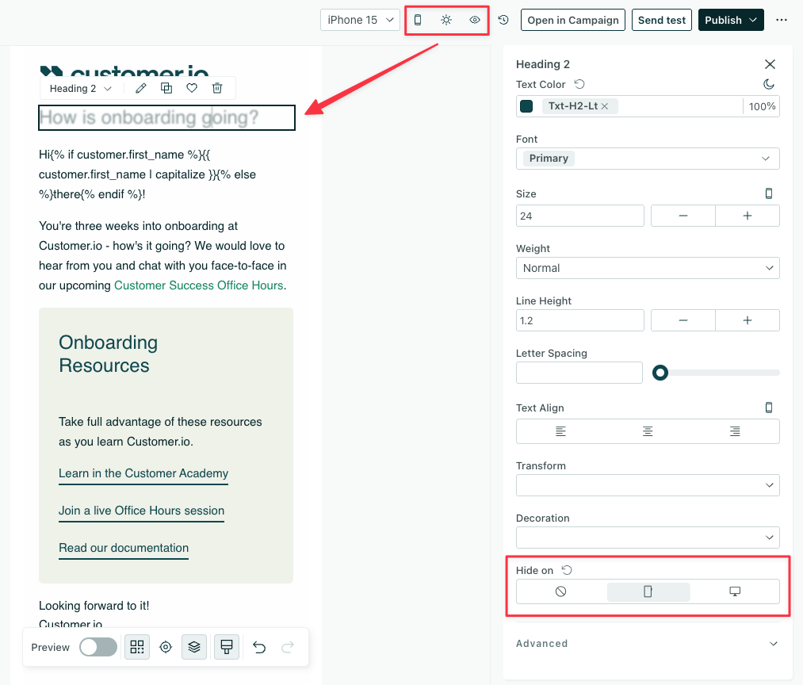This screenshot has height=685, width=803.
Task: Undo the last change
Action: coord(259,647)
